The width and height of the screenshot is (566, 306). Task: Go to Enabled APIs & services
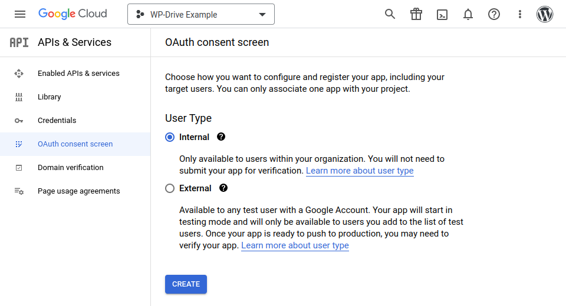coord(78,74)
